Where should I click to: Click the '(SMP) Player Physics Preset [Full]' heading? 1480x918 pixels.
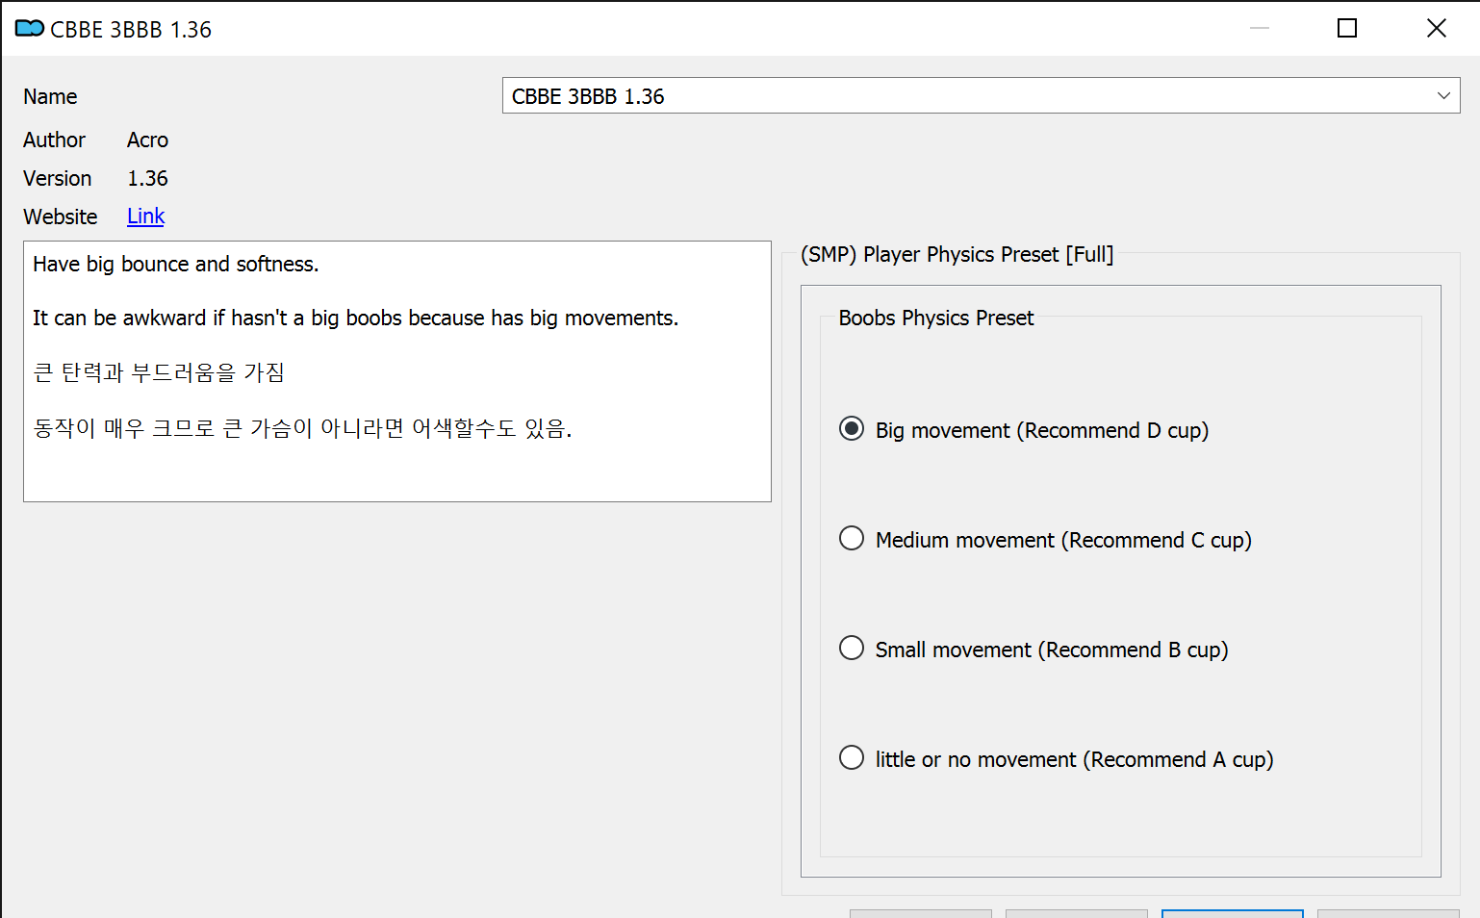[957, 254]
